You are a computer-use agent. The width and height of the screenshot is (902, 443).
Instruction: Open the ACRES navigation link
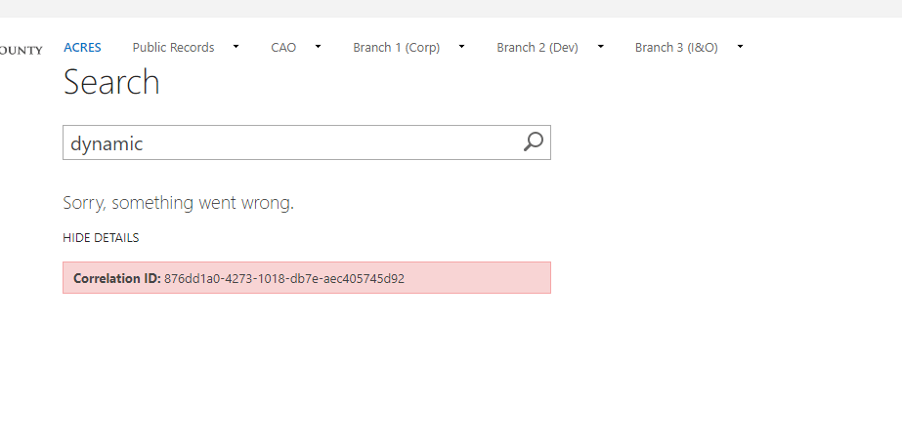coord(82,48)
